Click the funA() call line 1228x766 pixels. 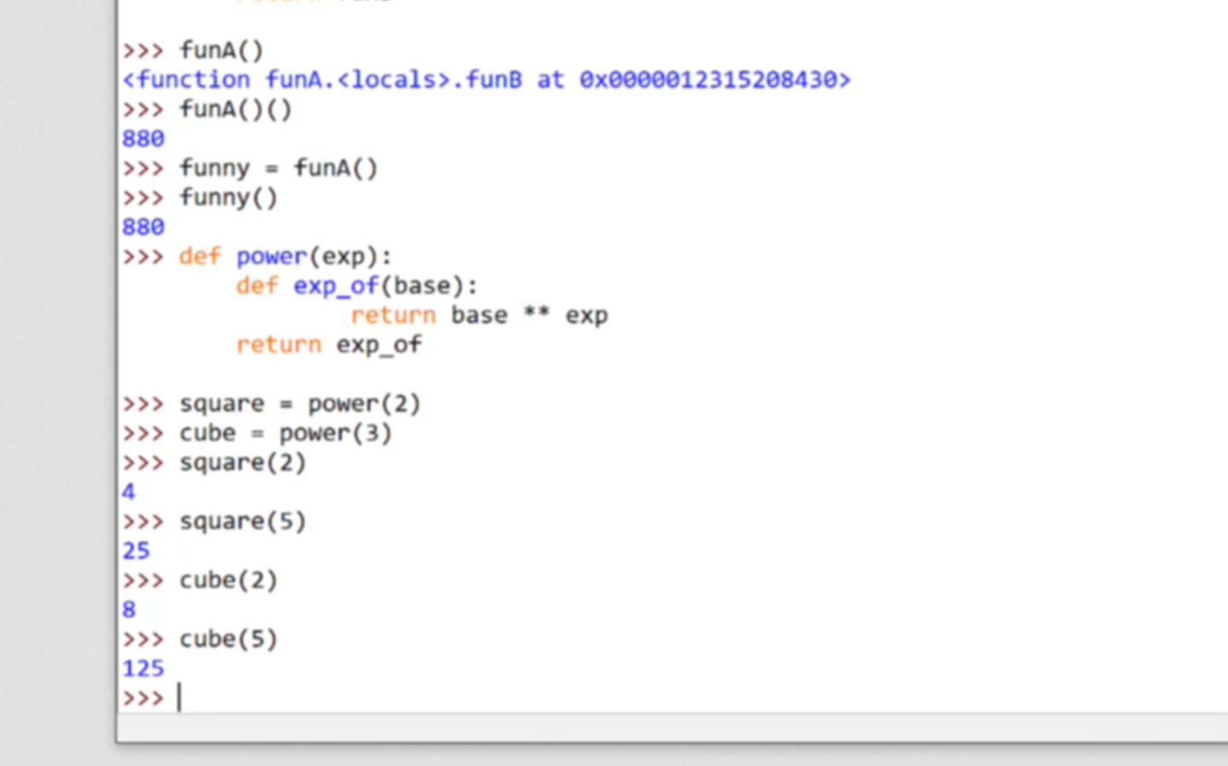[222, 50]
